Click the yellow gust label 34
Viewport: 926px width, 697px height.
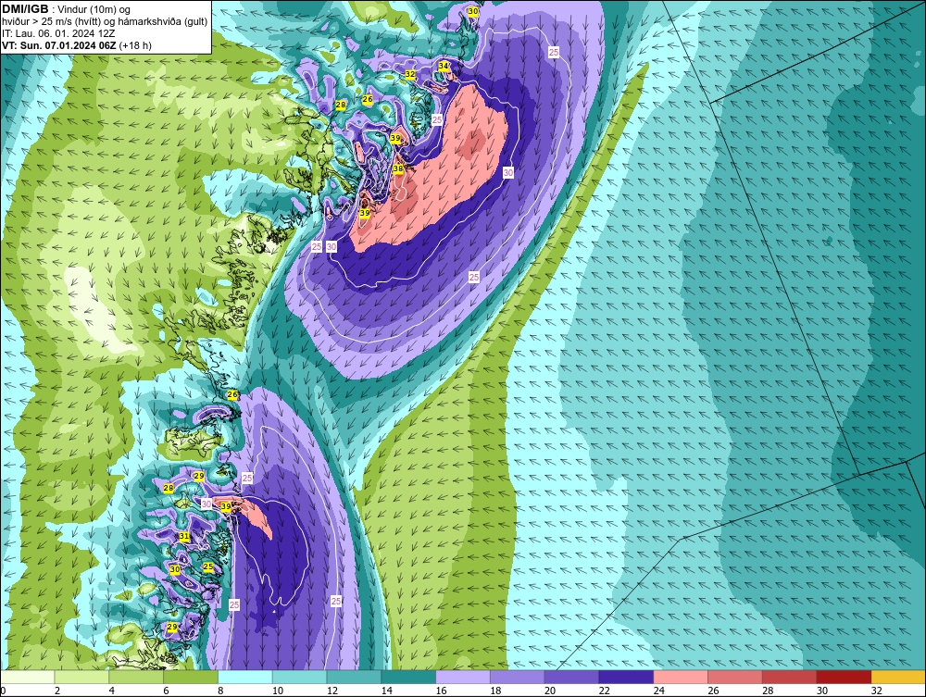[444, 66]
